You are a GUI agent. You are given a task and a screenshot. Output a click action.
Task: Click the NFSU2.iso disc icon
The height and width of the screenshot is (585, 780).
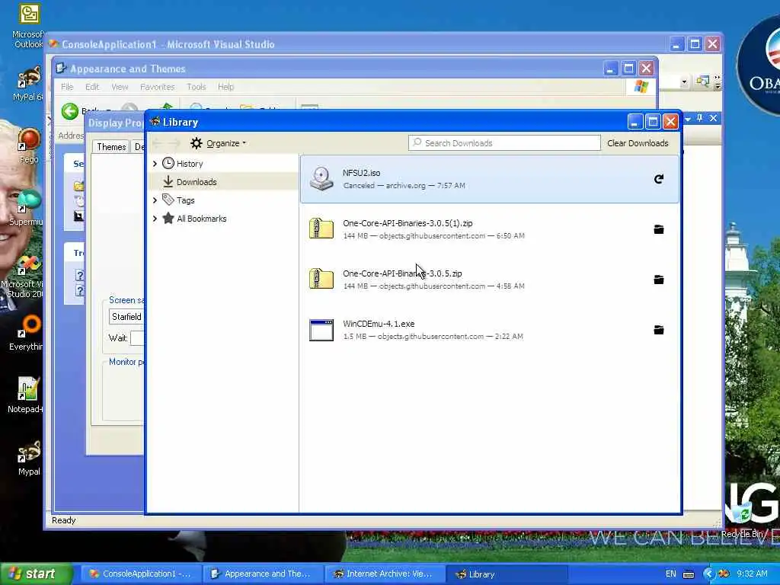tap(321, 178)
